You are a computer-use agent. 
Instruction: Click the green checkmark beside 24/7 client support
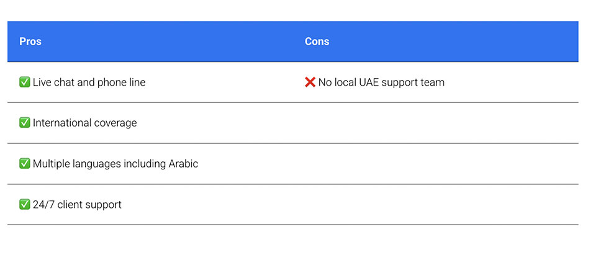click(x=25, y=204)
